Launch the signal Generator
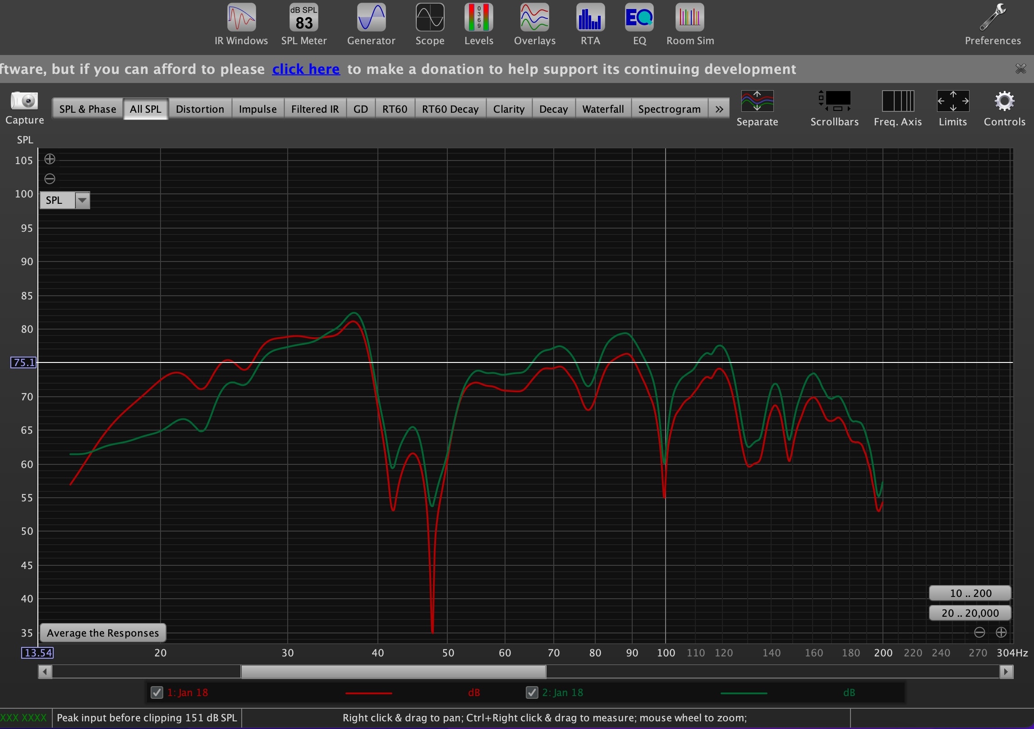Viewport: 1034px width, 729px height. point(371,18)
